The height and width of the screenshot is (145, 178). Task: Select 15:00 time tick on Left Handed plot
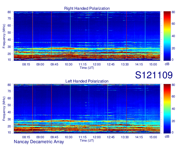pyautogui.click(x=153, y=137)
